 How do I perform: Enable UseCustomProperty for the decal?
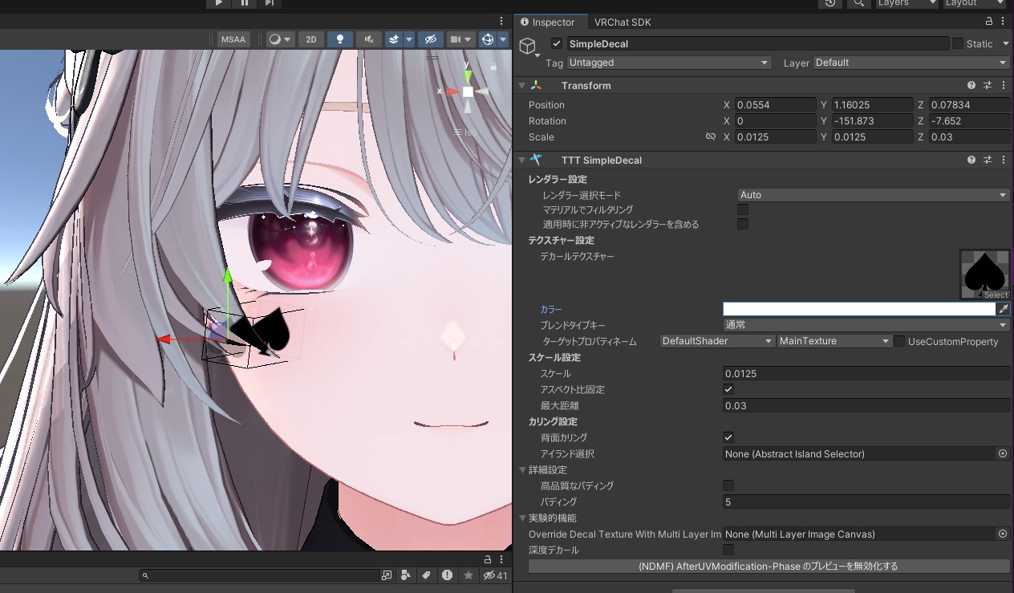click(x=898, y=341)
